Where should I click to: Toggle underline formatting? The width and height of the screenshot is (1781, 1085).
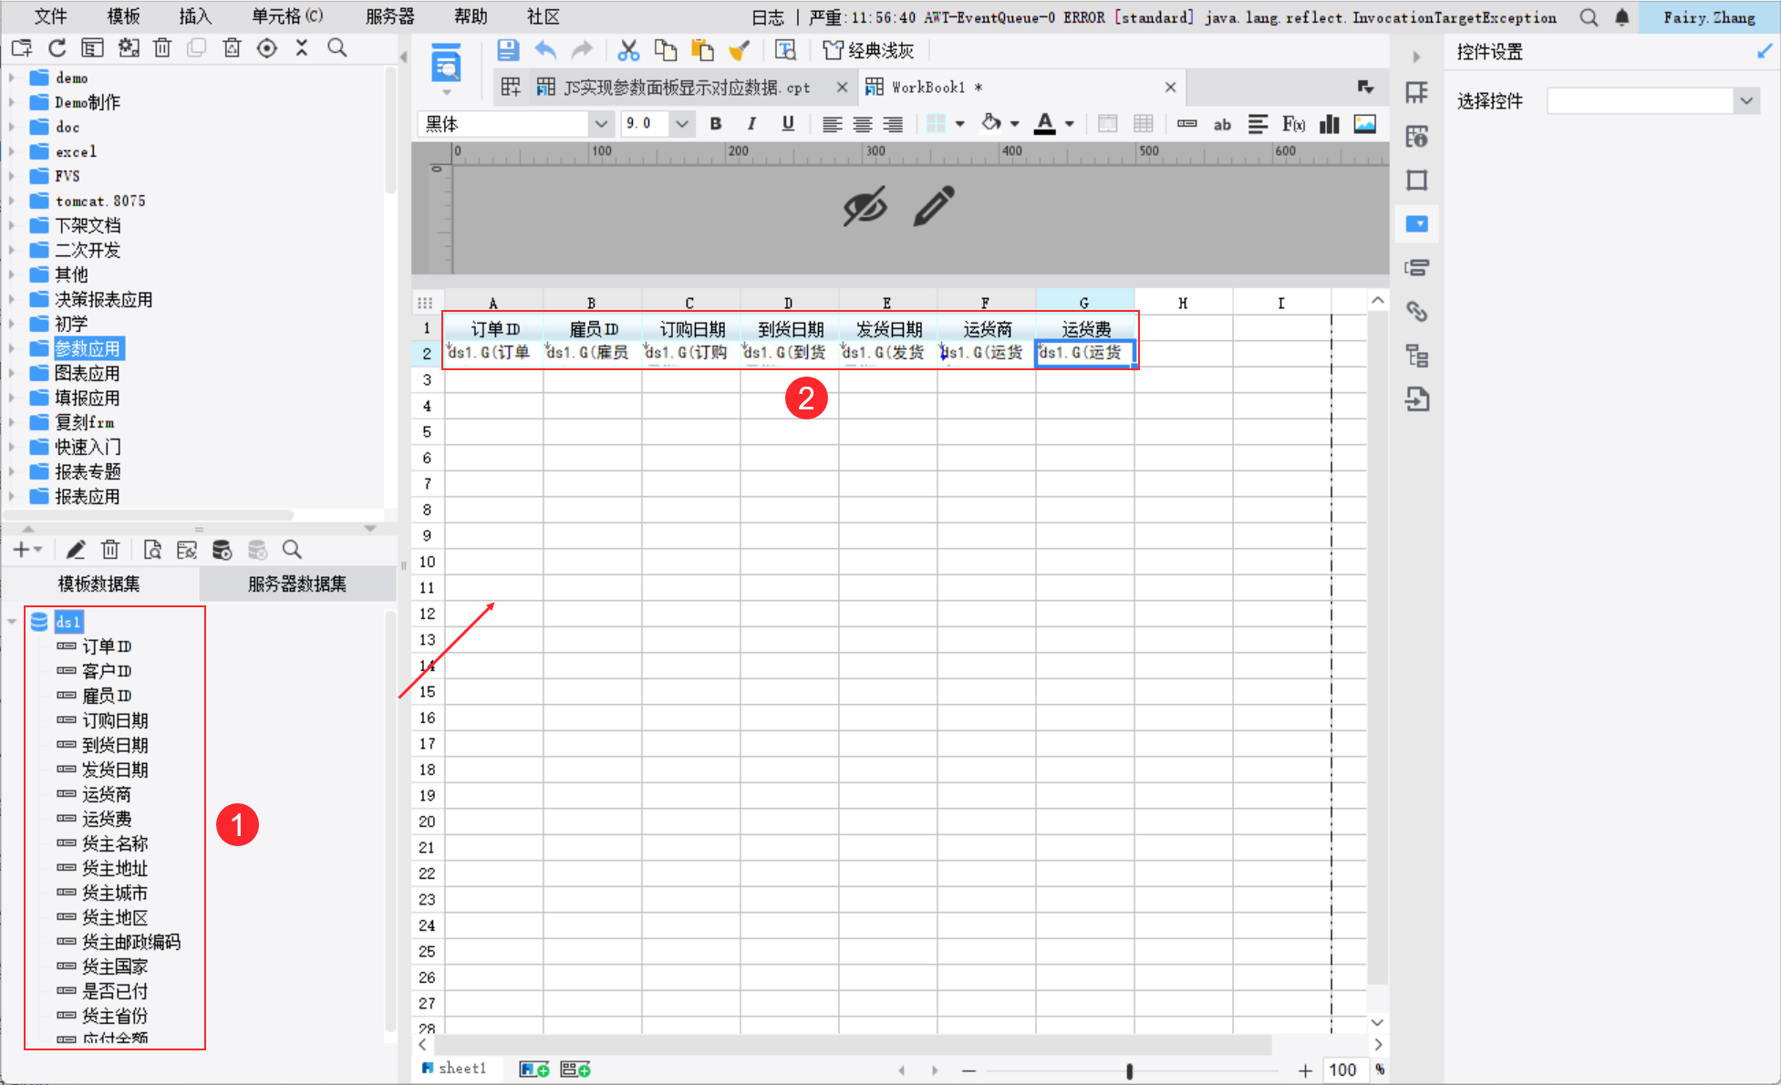click(788, 124)
